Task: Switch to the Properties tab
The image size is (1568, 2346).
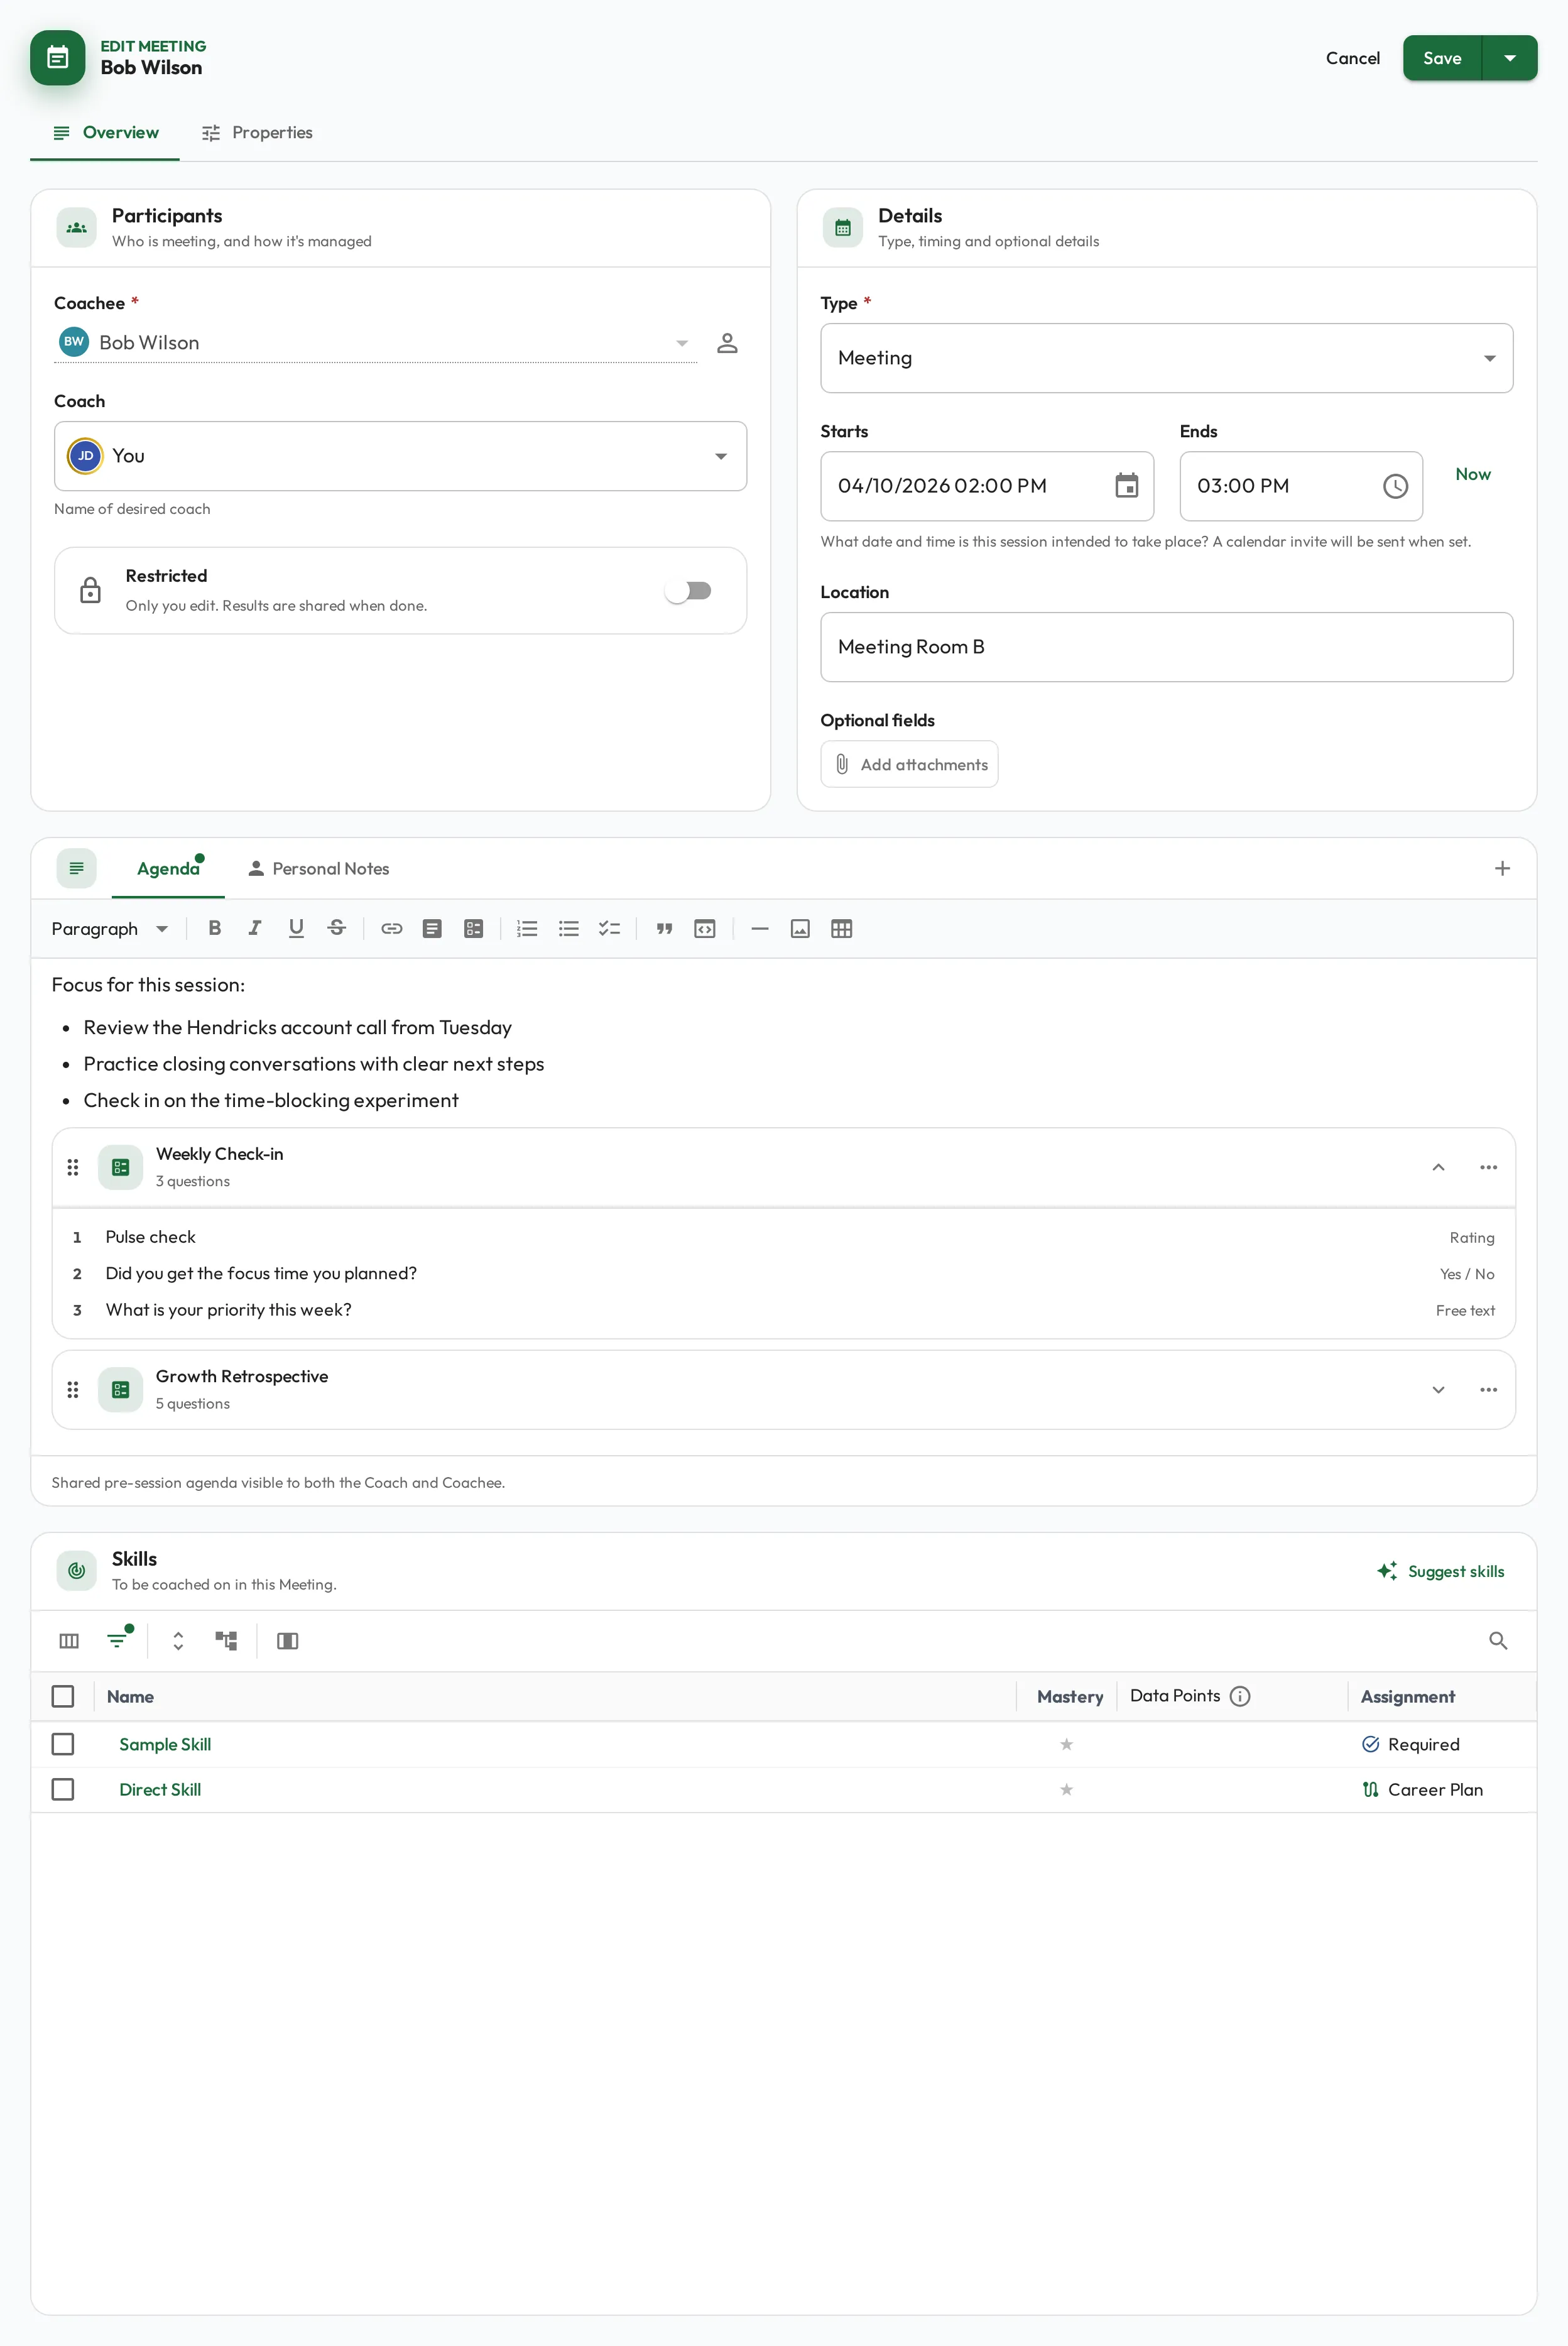Action: (x=257, y=133)
